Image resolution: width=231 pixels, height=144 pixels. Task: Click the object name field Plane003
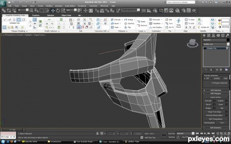tap(214, 40)
